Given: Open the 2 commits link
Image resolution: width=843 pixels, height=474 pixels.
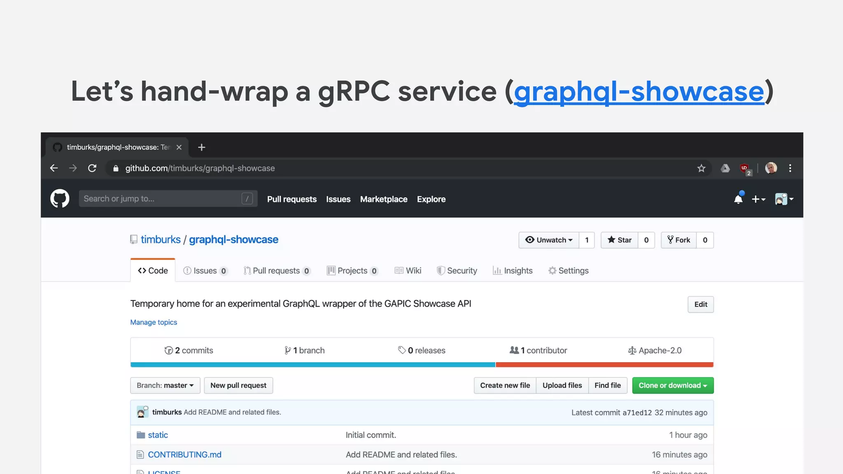Looking at the screenshot, I should click(x=189, y=350).
